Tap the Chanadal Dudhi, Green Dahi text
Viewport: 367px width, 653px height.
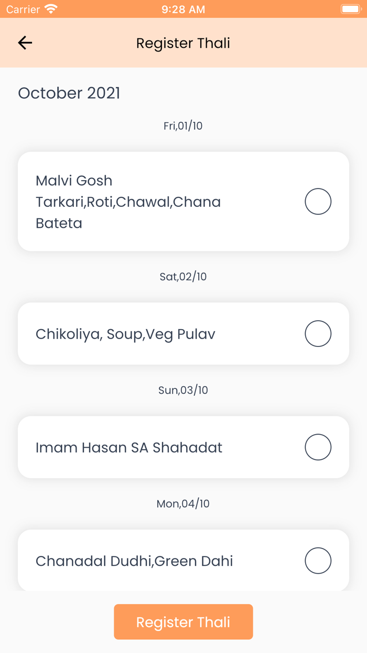[134, 561]
